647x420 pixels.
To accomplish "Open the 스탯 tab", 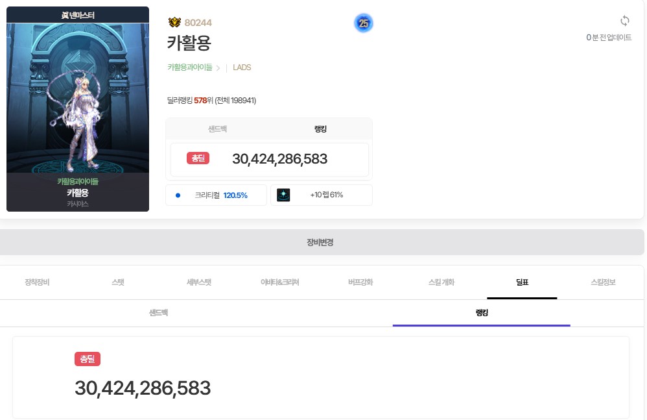I will 118,282.
